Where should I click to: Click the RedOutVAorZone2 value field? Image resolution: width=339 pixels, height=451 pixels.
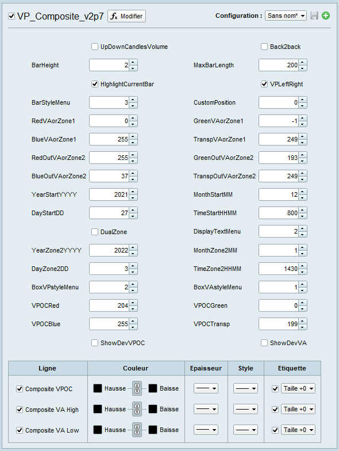pyautogui.click(x=109, y=158)
